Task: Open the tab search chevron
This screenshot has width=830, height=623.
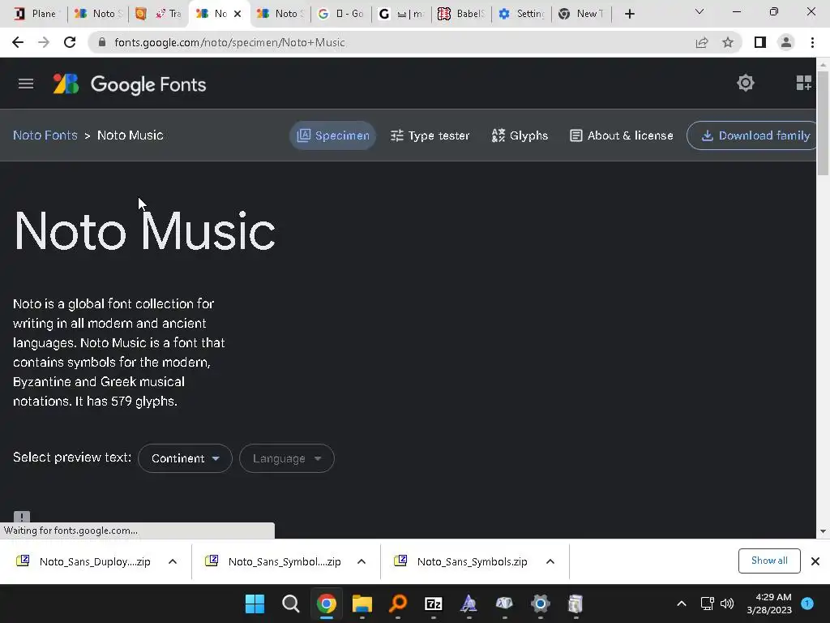Action: [700, 11]
